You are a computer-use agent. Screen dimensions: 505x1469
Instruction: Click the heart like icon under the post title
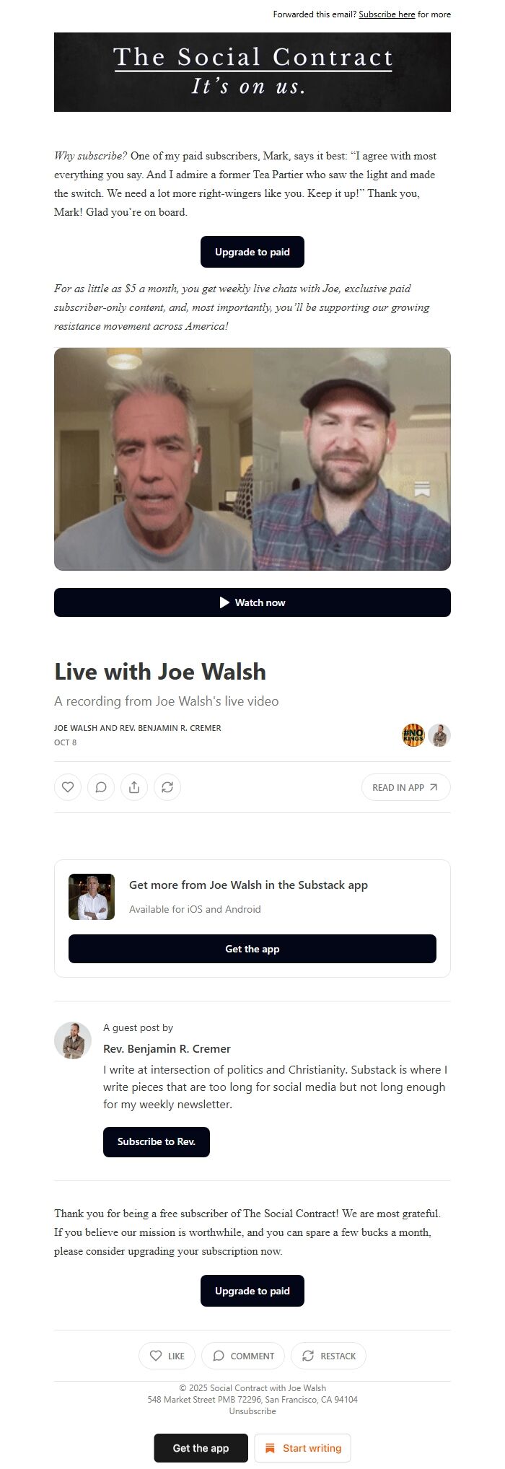[x=68, y=787]
